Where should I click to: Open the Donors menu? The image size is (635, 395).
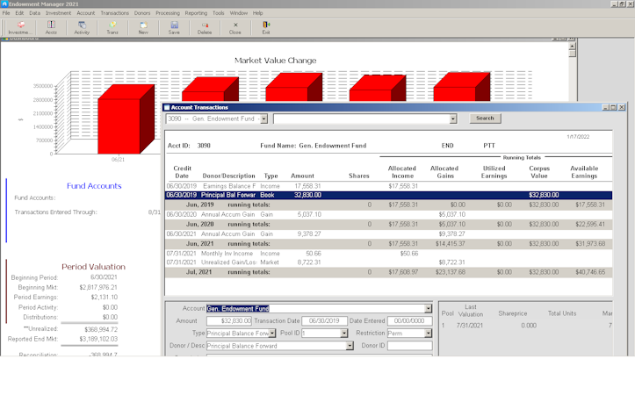(142, 13)
